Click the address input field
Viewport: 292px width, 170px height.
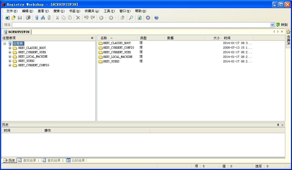coord(141,25)
